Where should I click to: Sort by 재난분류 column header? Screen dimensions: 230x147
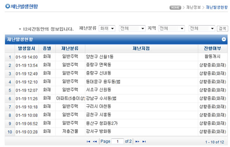point(70,49)
